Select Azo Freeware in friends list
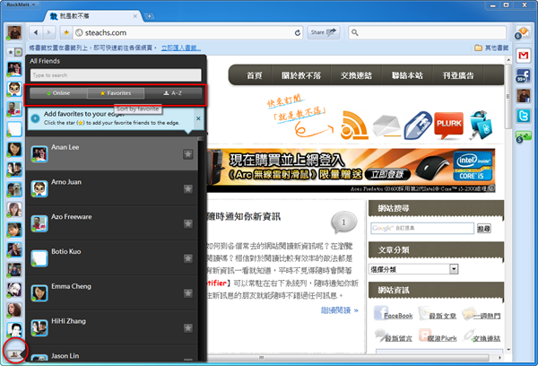Viewport: 538px width, 366px height. 111,222
